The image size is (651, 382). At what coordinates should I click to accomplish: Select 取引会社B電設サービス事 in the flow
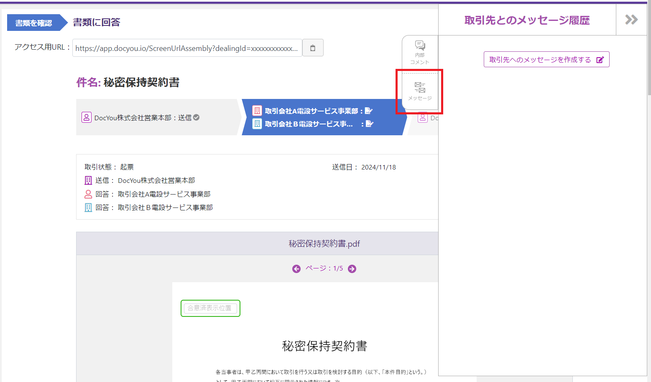coord(309,124)
